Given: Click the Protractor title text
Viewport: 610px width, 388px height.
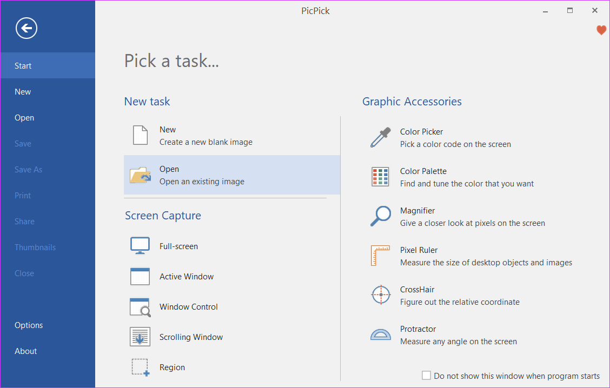Looking at the screenshot, I should coord(418,329).
